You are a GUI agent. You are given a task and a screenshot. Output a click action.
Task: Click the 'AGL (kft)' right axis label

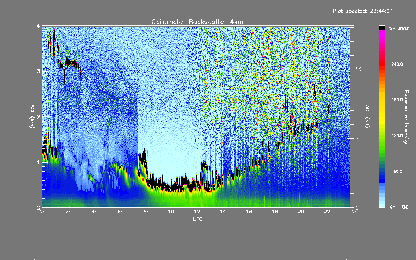click(367, 116)
